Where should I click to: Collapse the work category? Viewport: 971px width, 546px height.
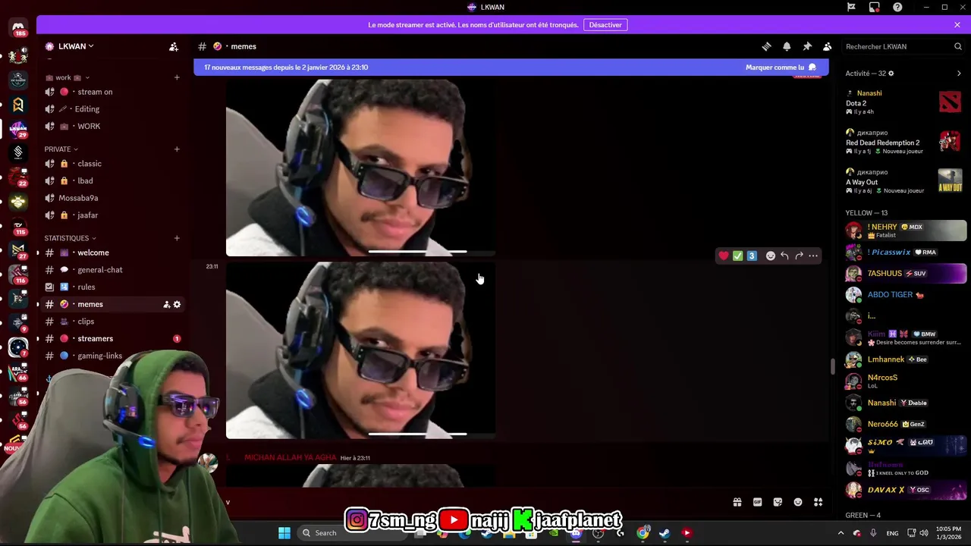pos(68,77)
